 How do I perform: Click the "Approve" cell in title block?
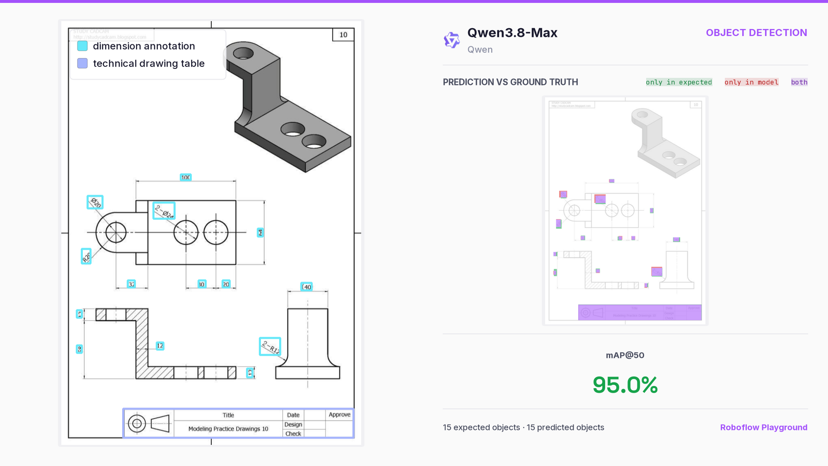[x=339, y=415]
